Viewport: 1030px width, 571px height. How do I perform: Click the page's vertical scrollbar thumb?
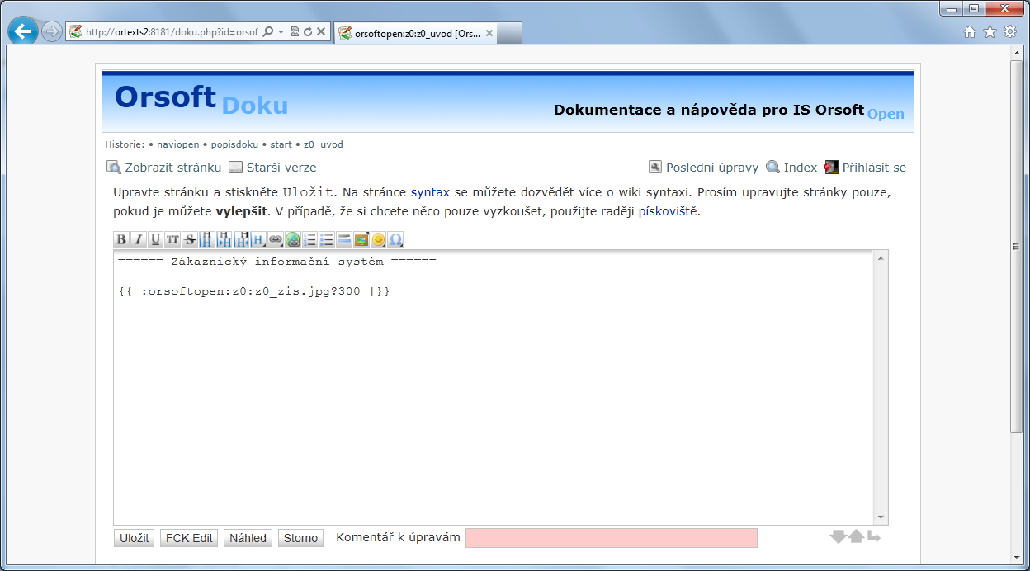click(1017, 248)
